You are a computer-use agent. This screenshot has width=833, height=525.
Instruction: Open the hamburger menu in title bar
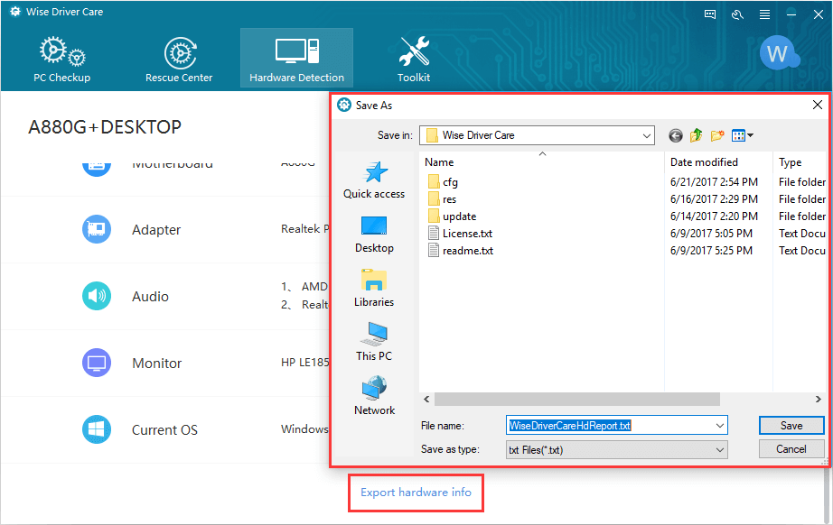point(764,14)
